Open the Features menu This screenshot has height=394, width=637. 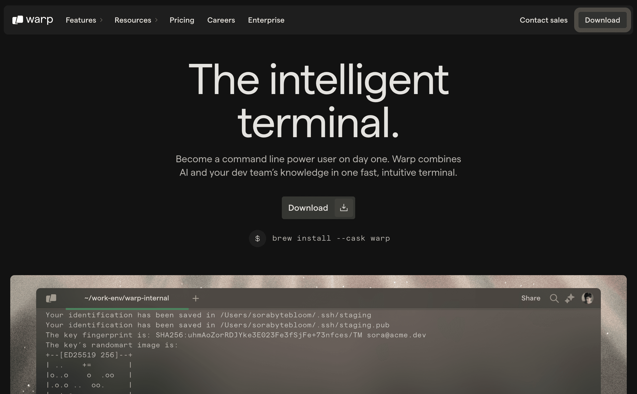coord(81,20)
